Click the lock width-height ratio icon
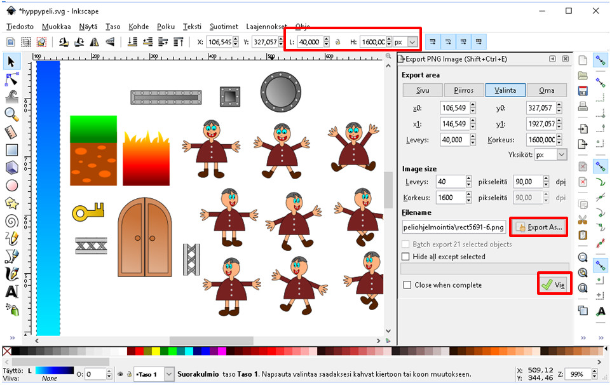612x385 pixels. click(338, 42)
